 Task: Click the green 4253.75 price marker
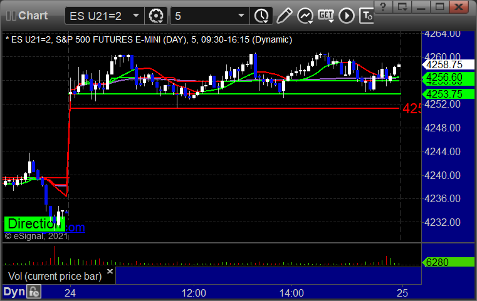(x=448, y=94)
